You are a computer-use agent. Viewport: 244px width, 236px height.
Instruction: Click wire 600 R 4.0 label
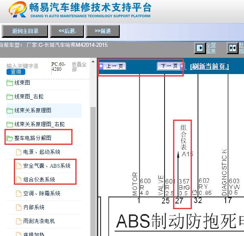[145, 187]
